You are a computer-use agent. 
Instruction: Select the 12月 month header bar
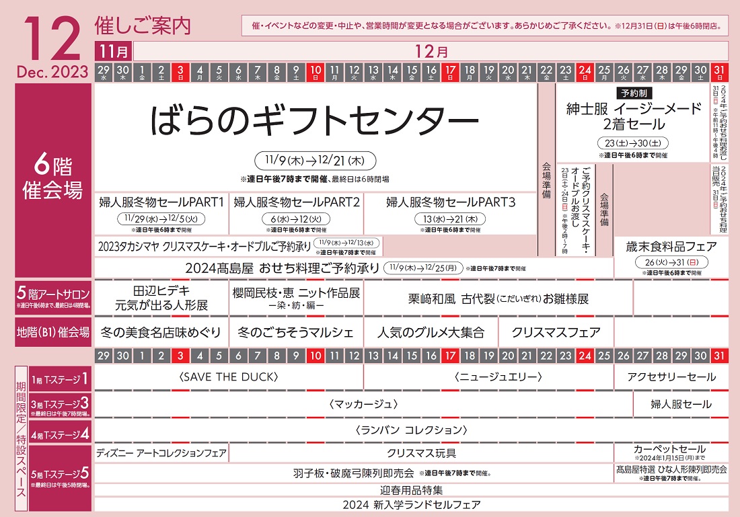pyautogui.click(x=431, y=51)
